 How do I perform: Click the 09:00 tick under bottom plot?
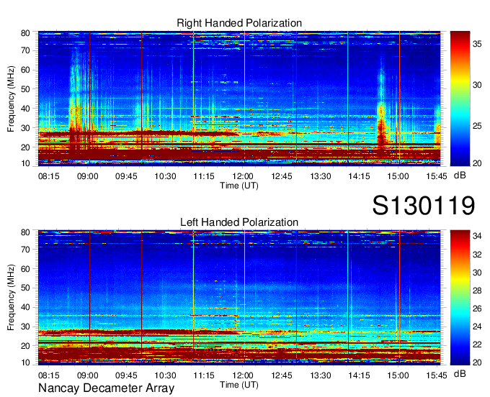tap(87, 375)
